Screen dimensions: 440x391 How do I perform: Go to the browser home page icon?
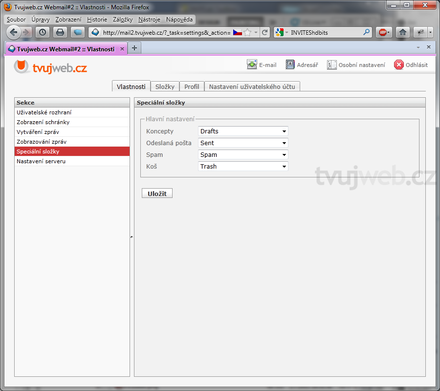coord(402,32)
